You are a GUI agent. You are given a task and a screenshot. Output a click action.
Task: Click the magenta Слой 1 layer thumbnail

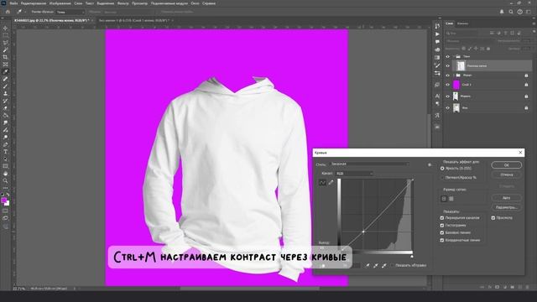(x=456, y=85)
